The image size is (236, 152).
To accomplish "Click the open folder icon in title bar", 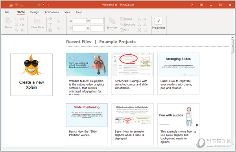I will pyautogui.click(x=11, y=5).
